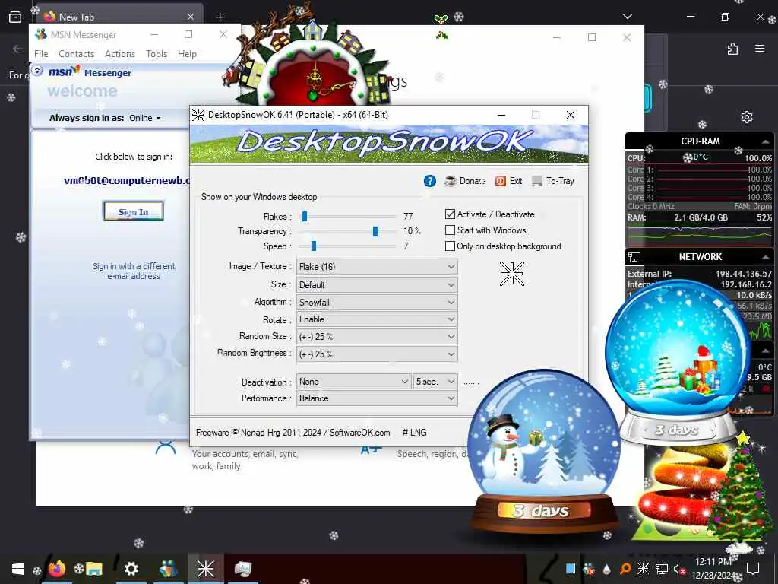Open the Contacts menu in MSN Messenger
Viewport: 778px width, 584px height.
[x=77, y=54]
